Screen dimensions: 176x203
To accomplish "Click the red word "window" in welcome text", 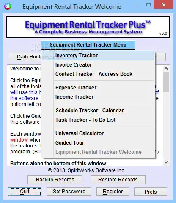I will tap(19, 140).
